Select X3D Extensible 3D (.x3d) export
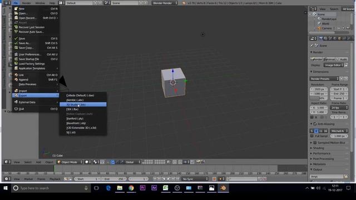356x200 pixels. point(83,128)
